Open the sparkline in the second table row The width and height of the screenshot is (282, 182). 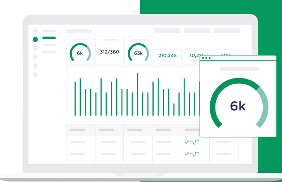pyautogui.click(x=192, y=154)
